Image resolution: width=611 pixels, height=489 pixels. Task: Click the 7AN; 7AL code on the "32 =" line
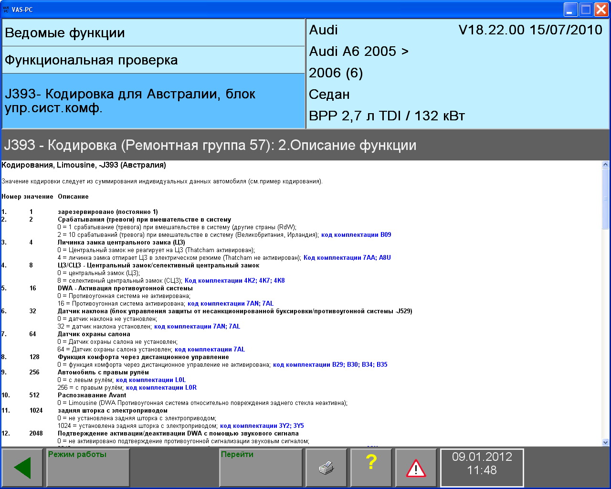click(x=197, y=327)
